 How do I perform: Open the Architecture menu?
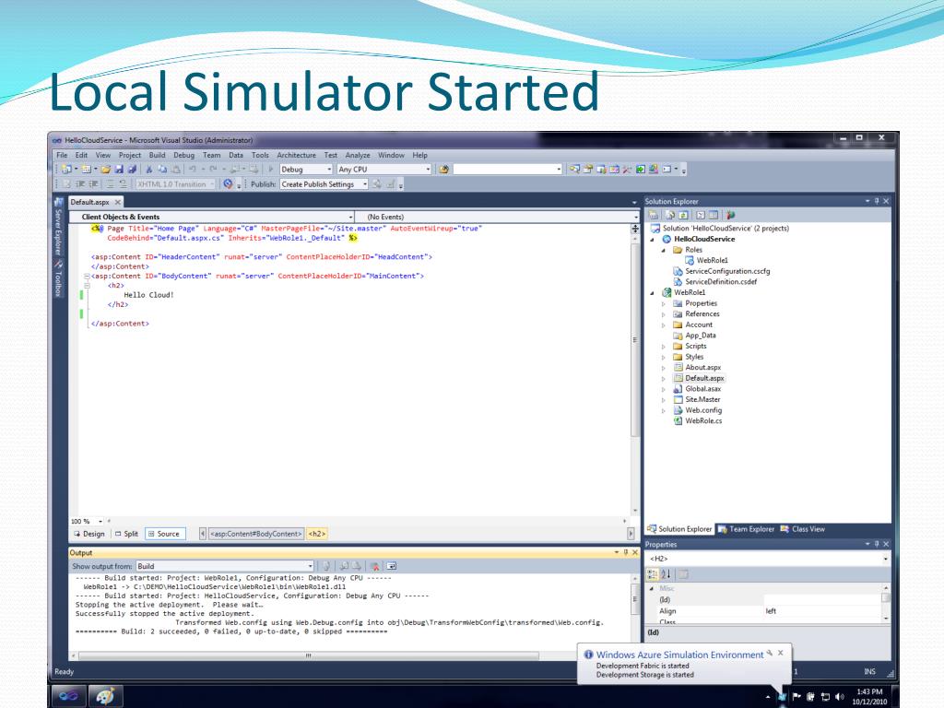pyautogui.click(x=296, y=155)
